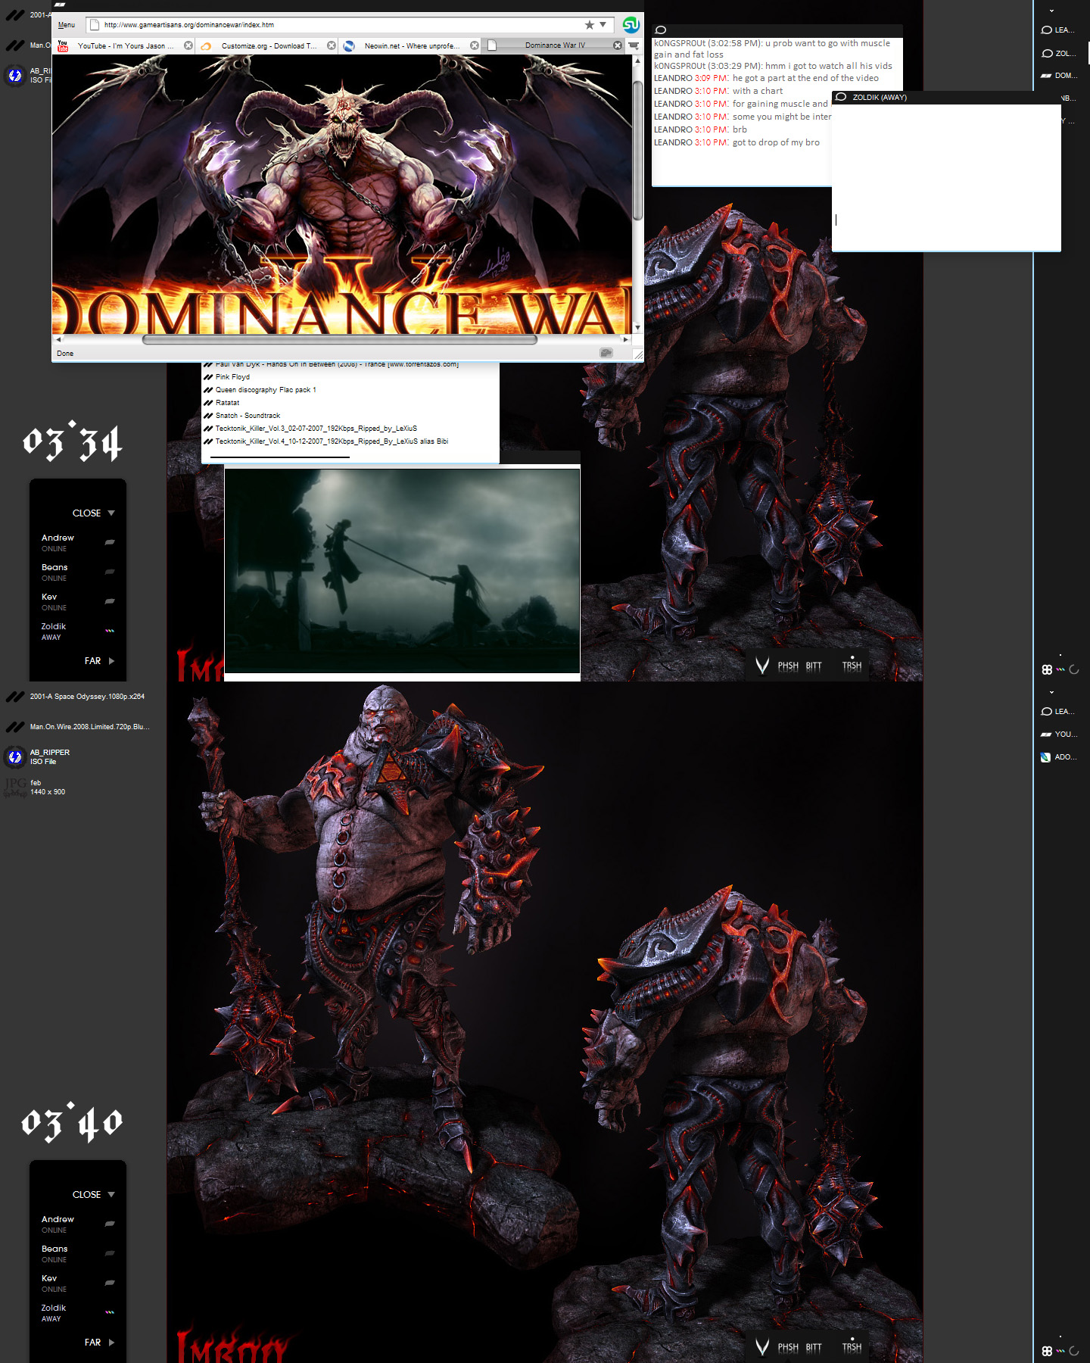Click the TRSH trash icon on upper dock
Viewport: 1090px width, 1363px height.
pyautogui.click(x=852, y=666)
